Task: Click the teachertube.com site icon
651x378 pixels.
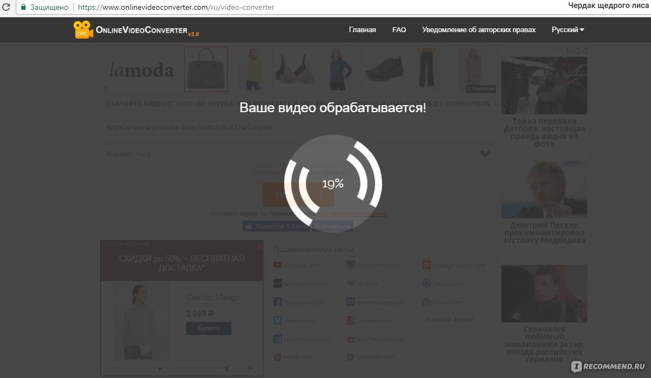Action: 351,339
